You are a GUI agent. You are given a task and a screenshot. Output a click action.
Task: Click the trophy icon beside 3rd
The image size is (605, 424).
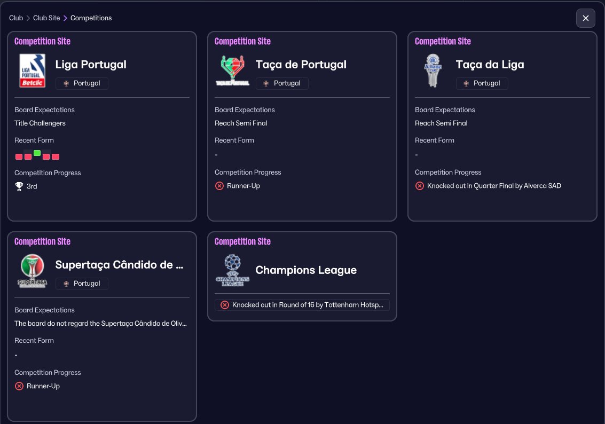coord(19,186)
